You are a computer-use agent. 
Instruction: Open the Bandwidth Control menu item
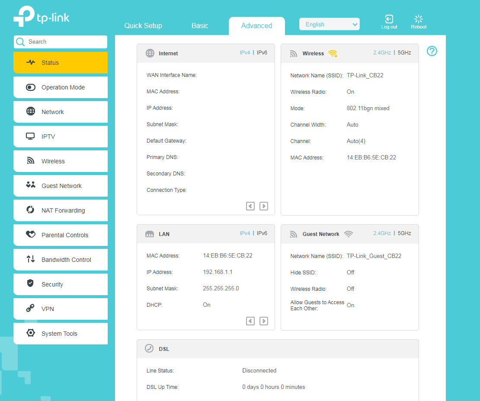coord(61,259)
